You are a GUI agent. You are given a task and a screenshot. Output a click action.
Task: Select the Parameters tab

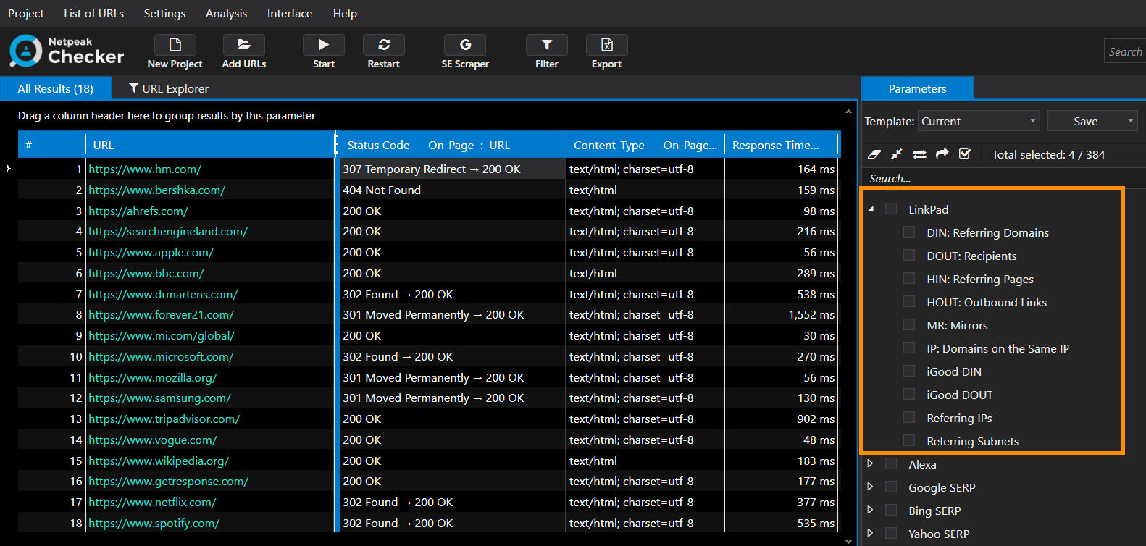917,88
